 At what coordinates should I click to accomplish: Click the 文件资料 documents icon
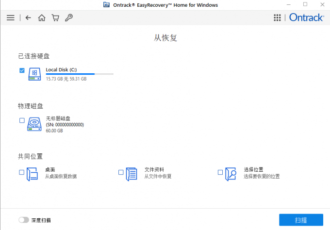[132, 174]
